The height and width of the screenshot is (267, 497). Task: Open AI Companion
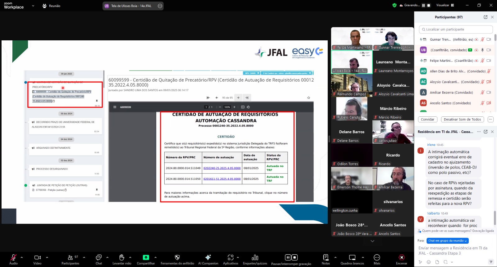(x=208, y=259)
